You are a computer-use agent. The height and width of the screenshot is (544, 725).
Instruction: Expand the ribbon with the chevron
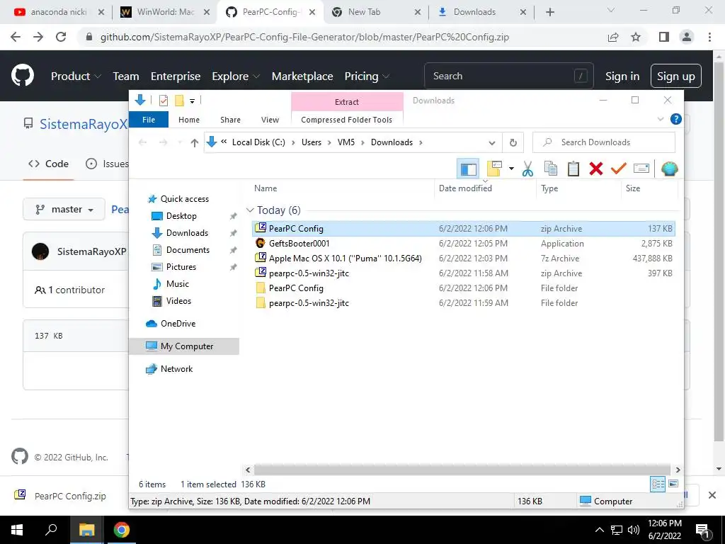pyautogui.click(x=661, y=119)
